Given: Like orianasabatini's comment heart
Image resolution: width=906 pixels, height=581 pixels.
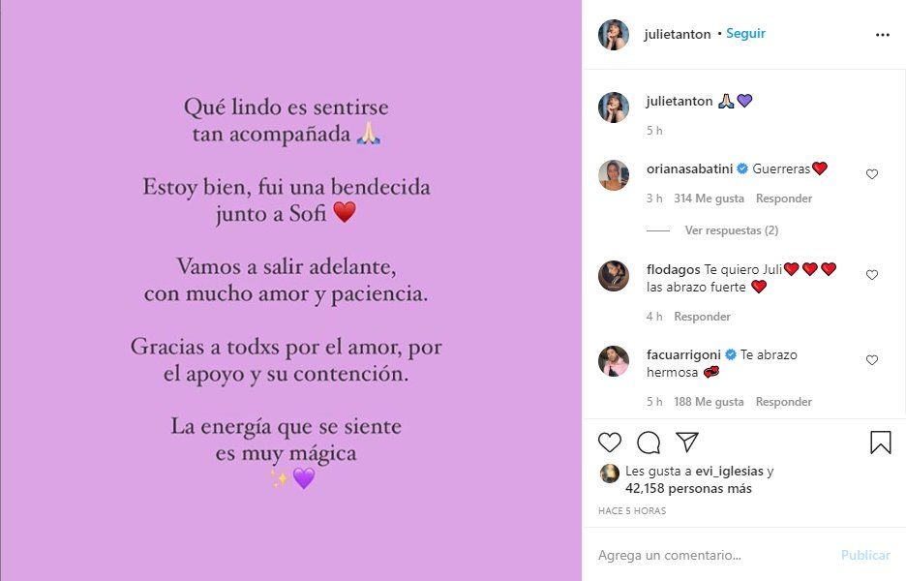Looking at the screenshot, I should point(872,174).
